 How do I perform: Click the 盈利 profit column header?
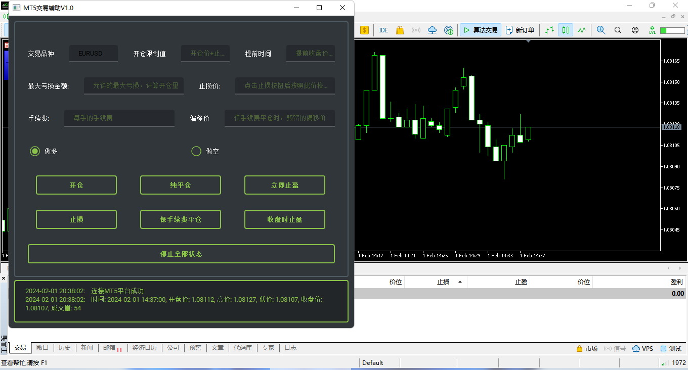(x=676, y=282)
